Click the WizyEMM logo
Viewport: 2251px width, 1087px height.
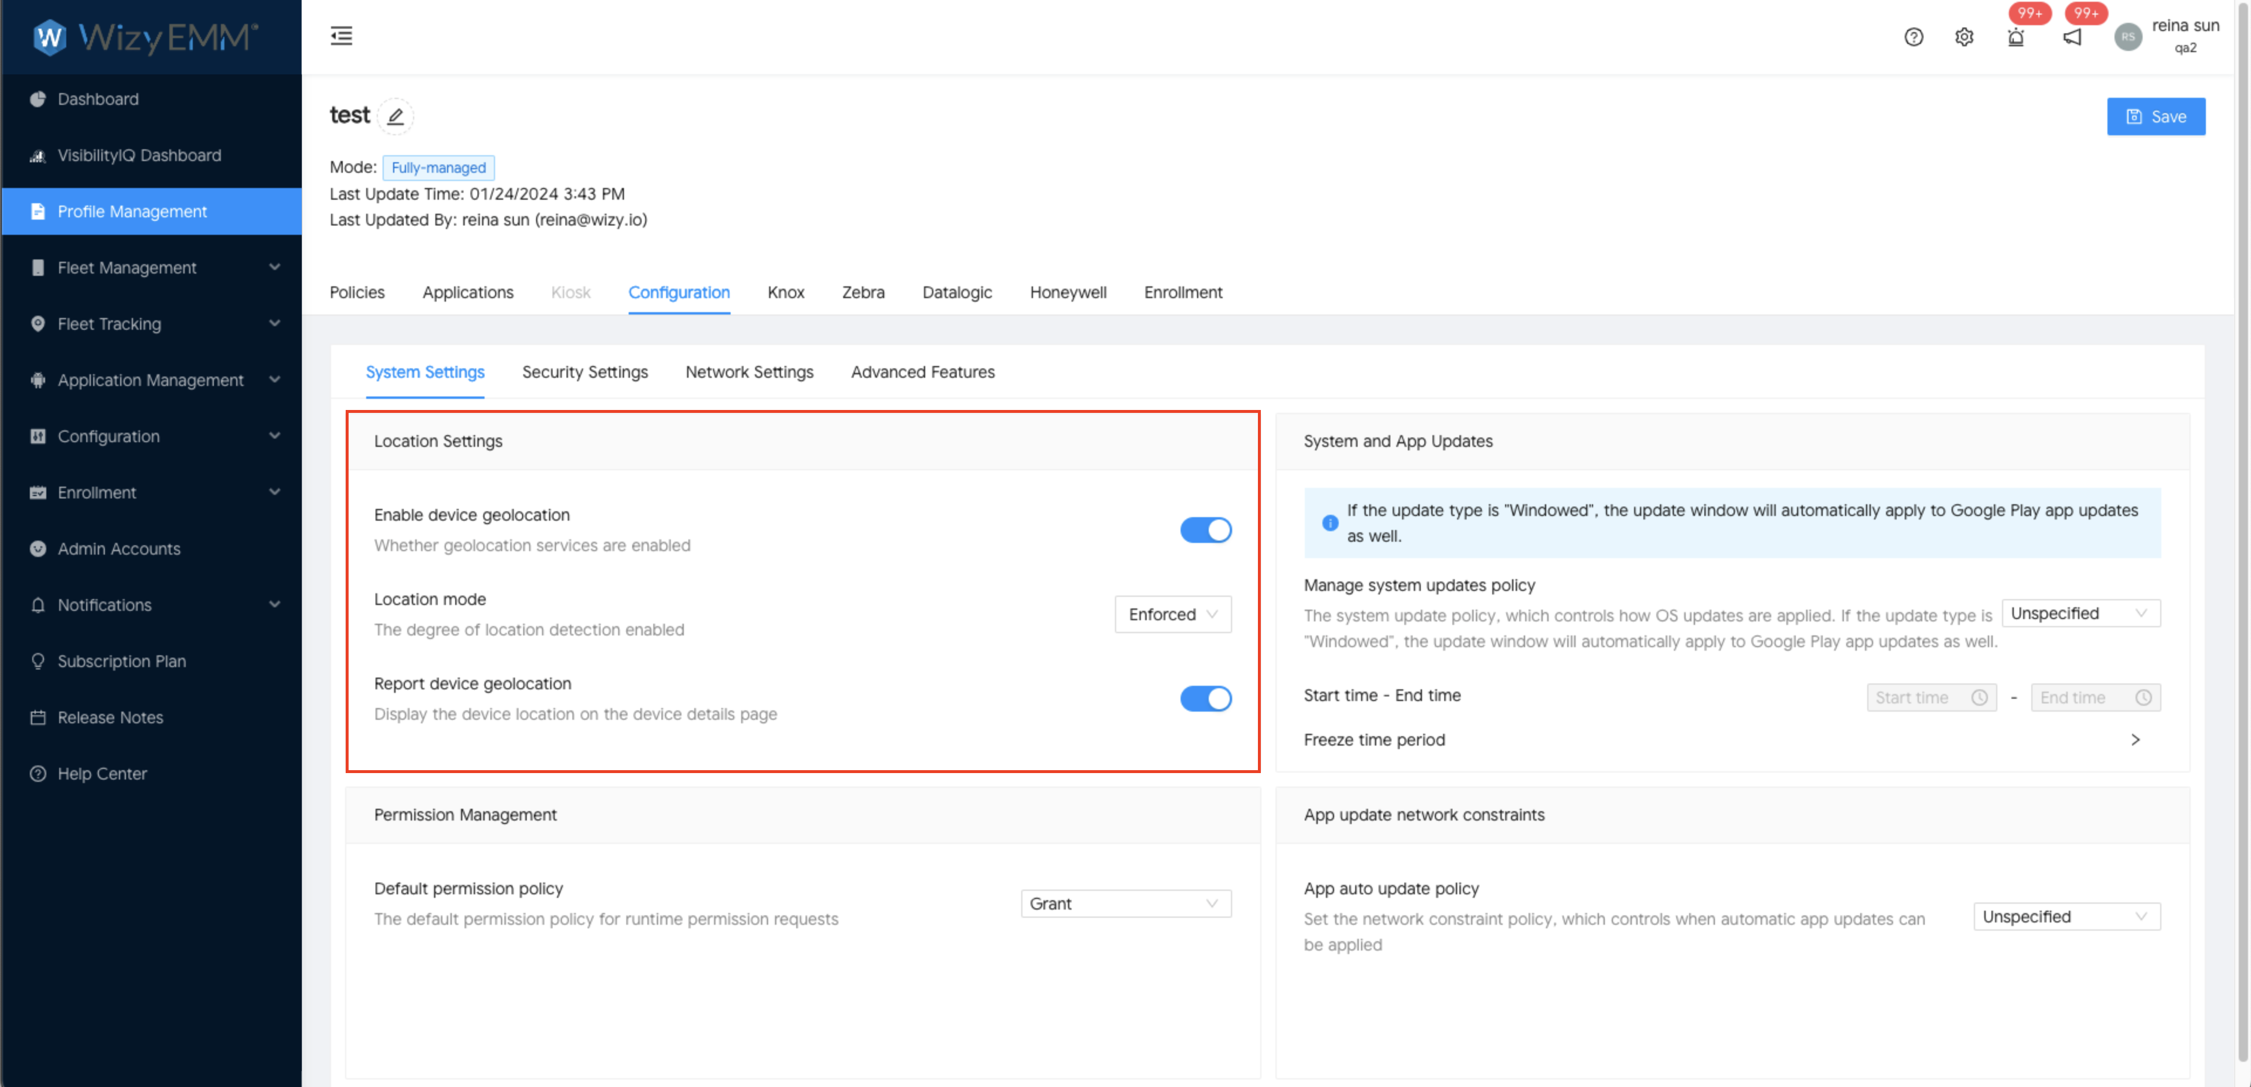(x=146, y=37)
